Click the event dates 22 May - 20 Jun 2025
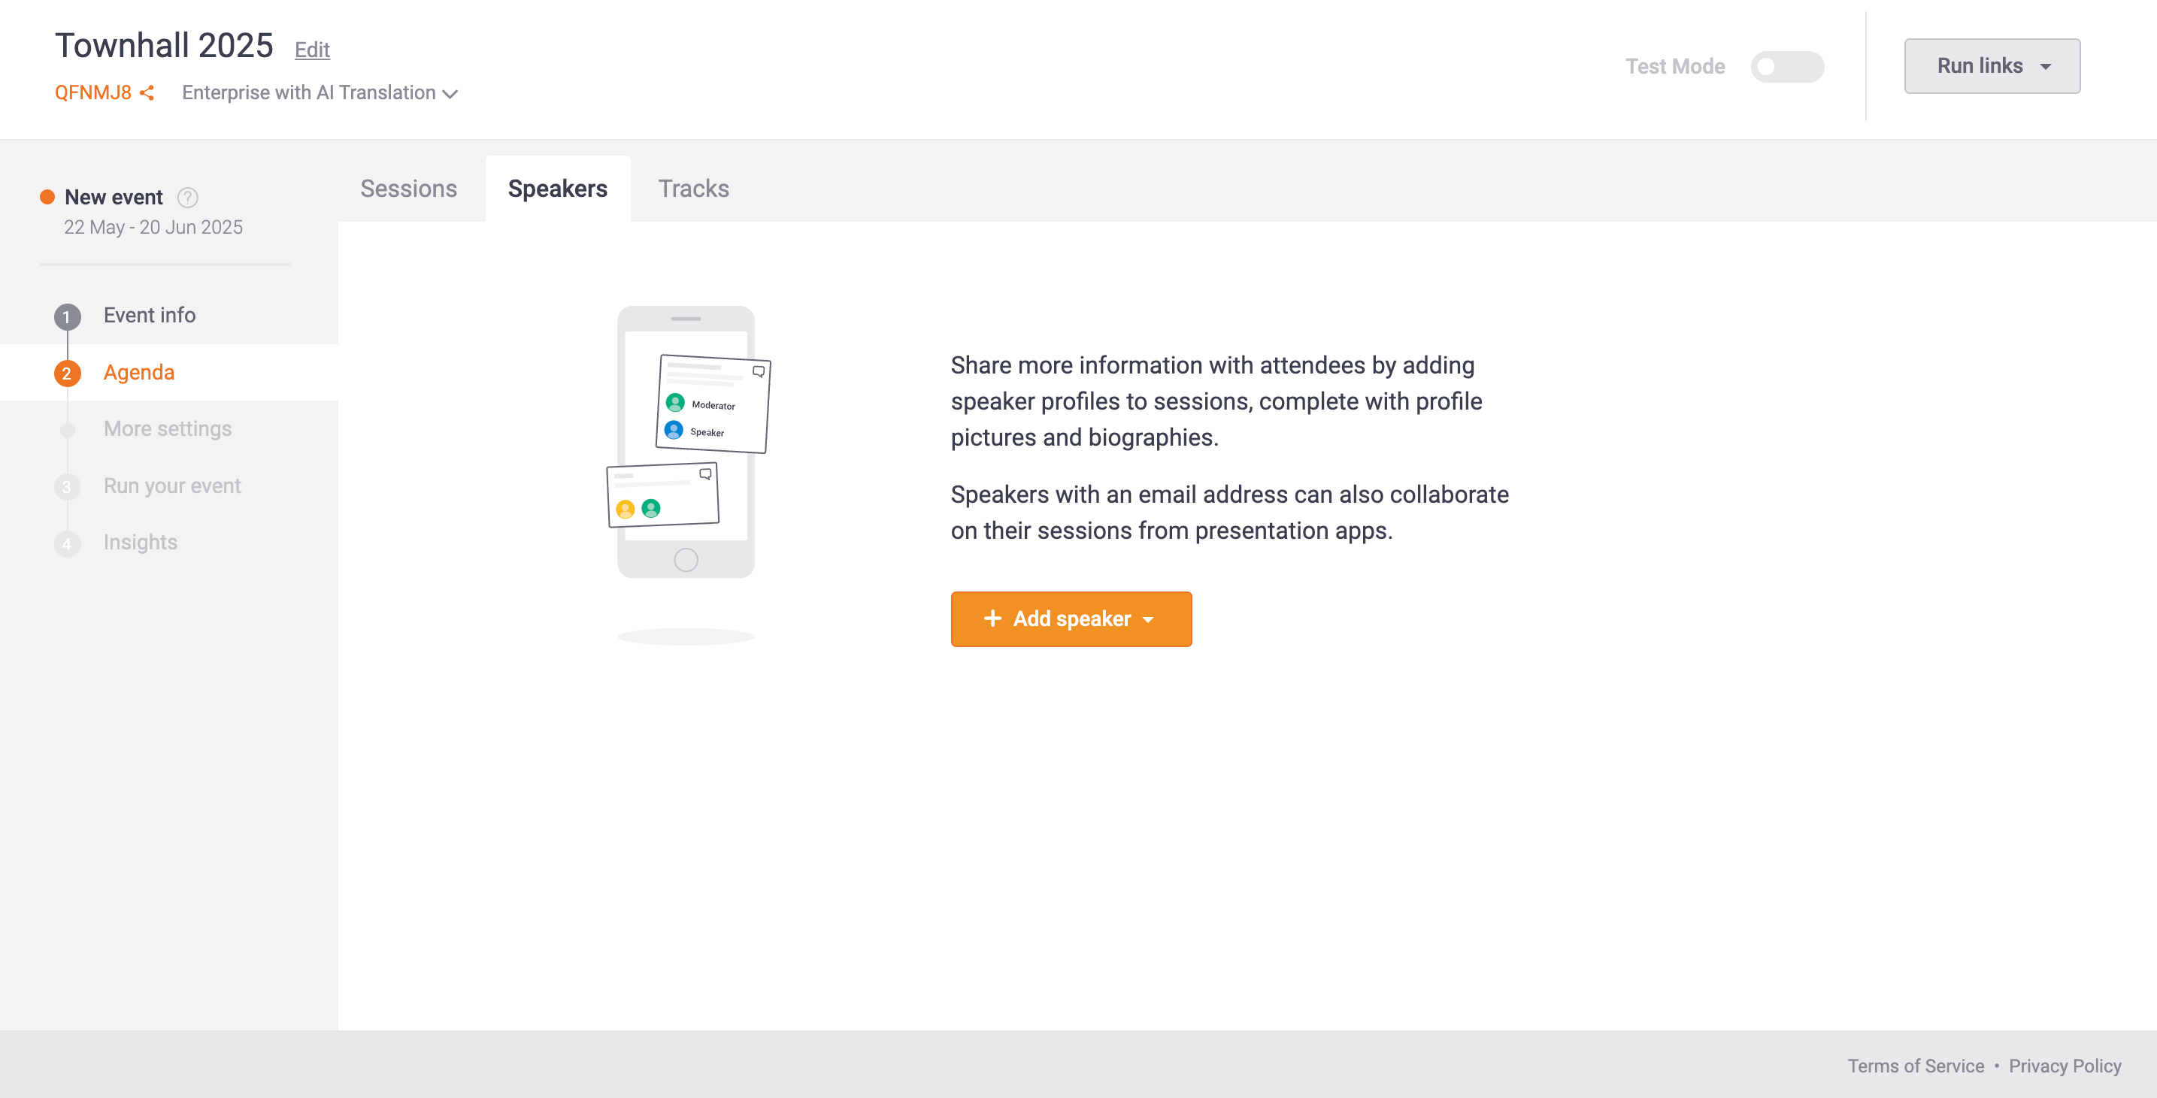The height and width of the screenshot is (1098, 2157). [x=153, y=228]
